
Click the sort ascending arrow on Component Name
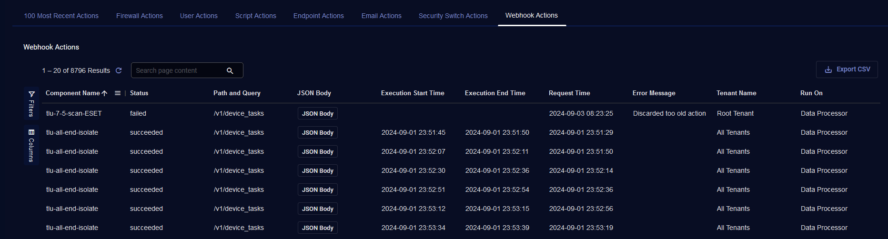104,93
